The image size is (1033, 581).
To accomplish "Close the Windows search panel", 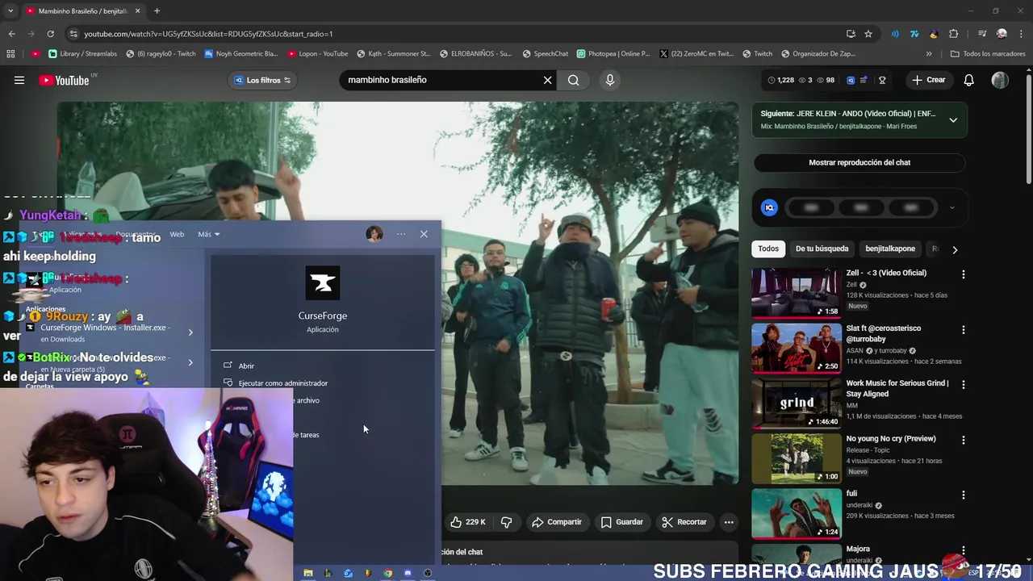I will [424, 234].
